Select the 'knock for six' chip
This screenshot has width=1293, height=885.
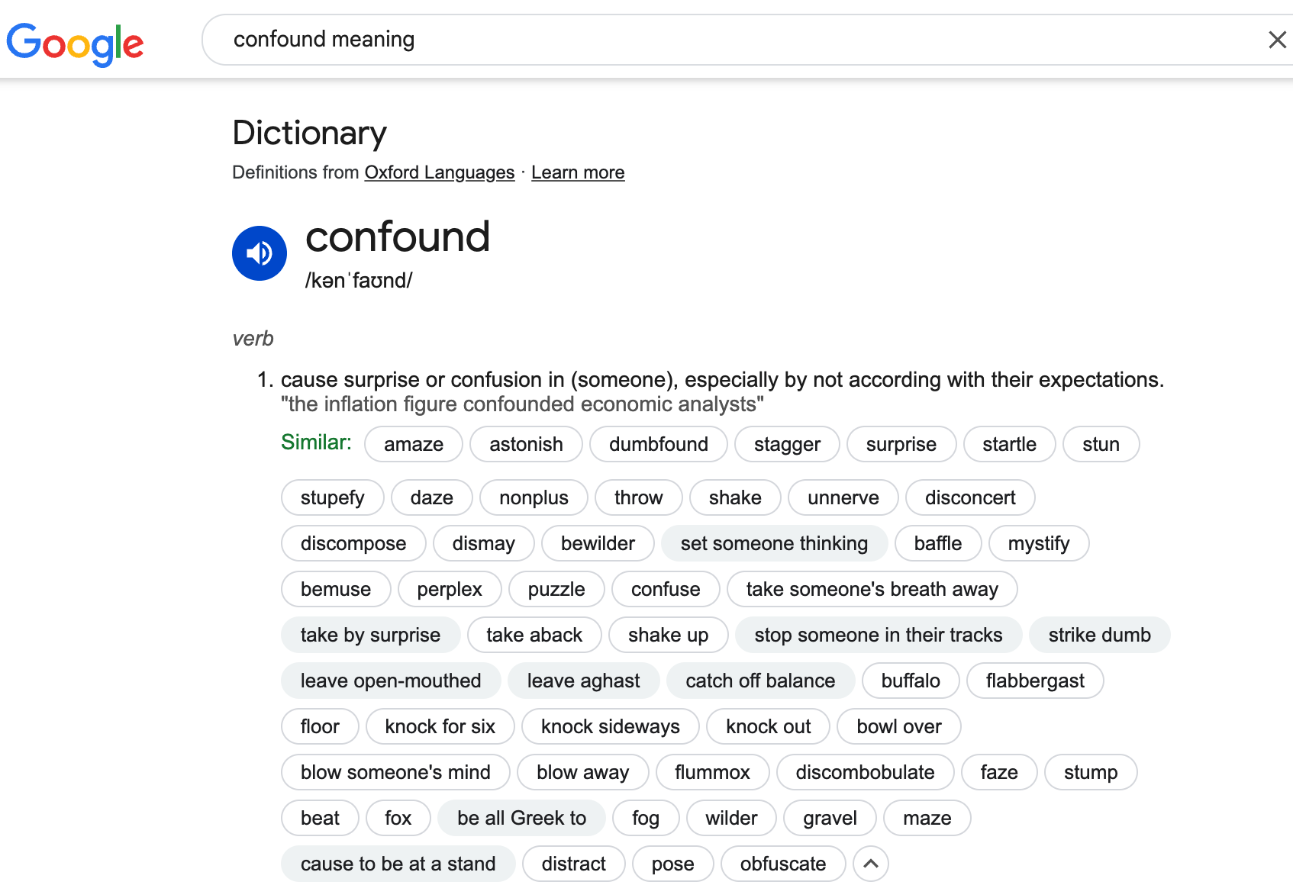pos(440,726)
